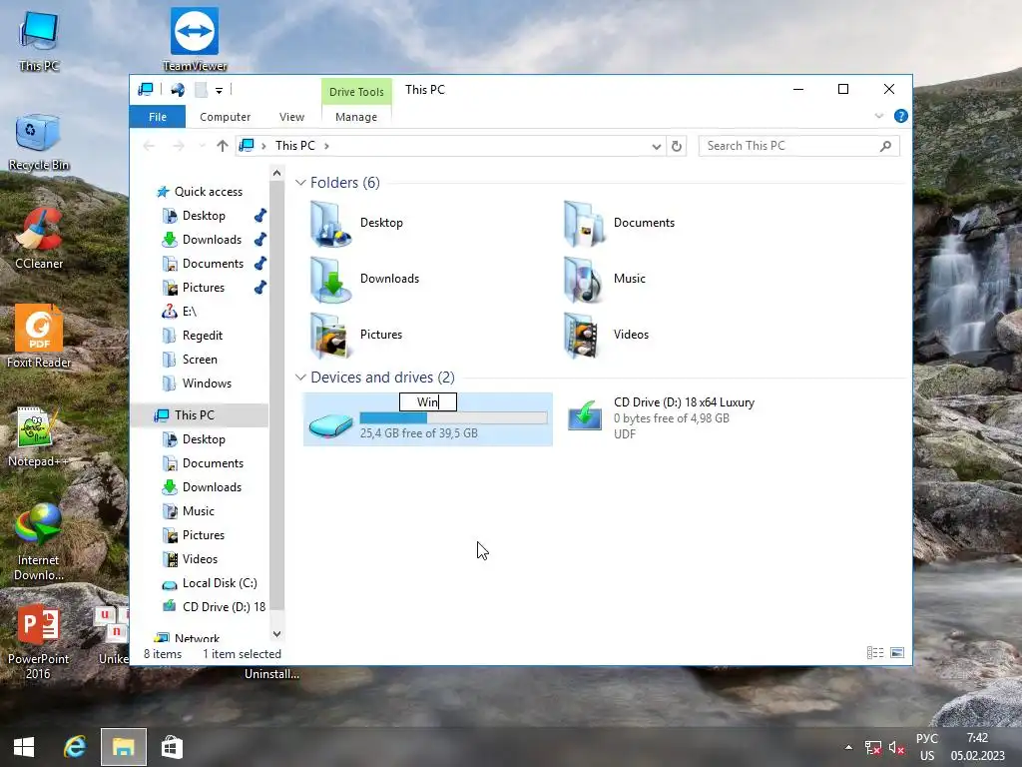Screen dimensions: 1022x767
Task: Open the Store from the taskbar
Action: tap(172, 747)
